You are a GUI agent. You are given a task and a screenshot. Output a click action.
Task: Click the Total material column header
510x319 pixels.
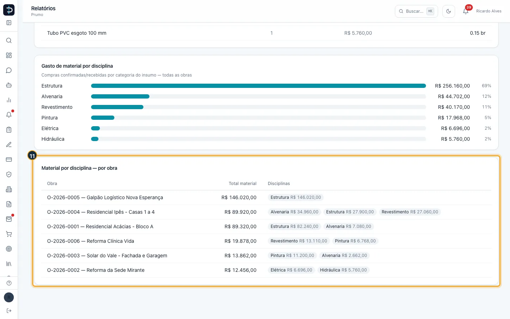tap(243, 184)
